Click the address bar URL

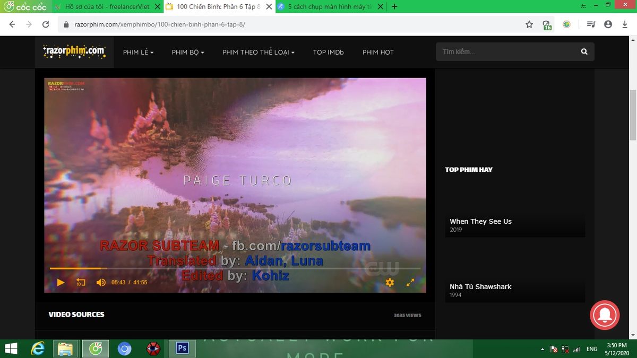coord(160,24)
